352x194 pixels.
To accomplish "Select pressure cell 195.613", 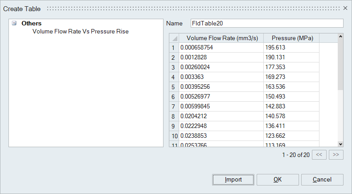I will click(292, 47).
